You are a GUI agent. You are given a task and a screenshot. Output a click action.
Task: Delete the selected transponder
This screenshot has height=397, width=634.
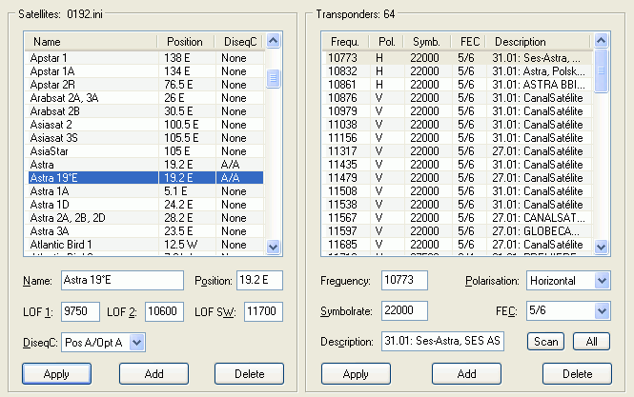[x=577, y=374]
